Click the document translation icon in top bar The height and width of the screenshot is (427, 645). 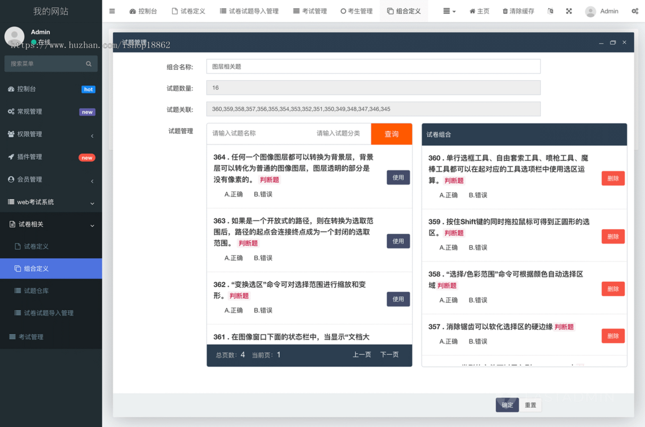(x=550, y=11)
